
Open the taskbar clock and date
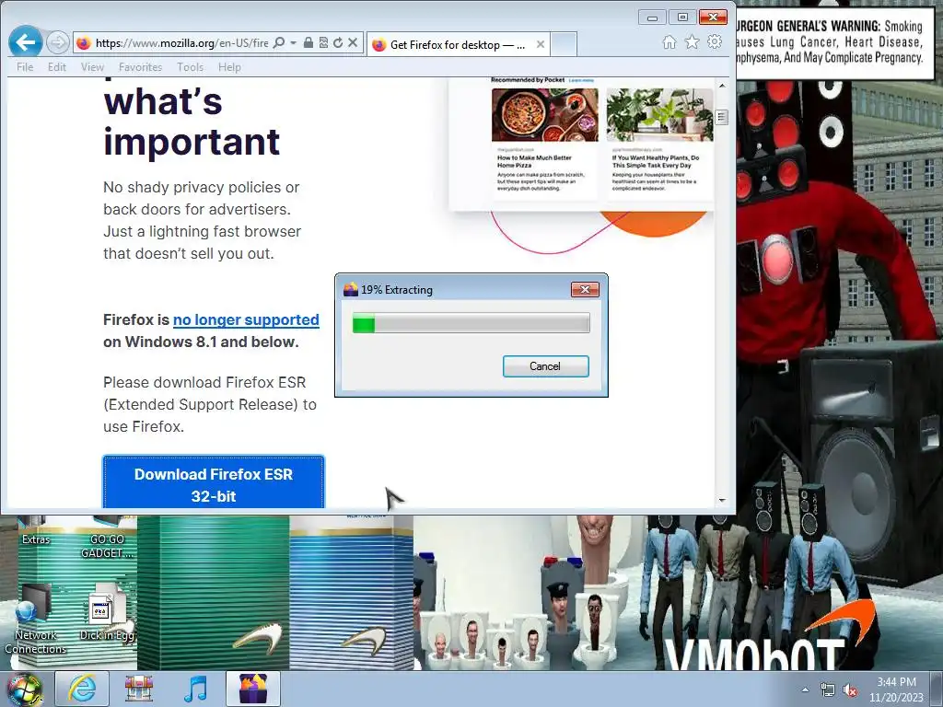pos(896,690)
